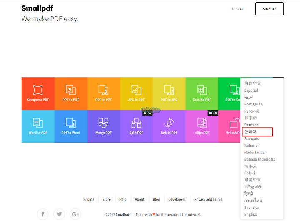This screenshot has height=221, width=300.
Task: Visit Smallpdf's Twitter page icon
Action: (x=59, y=214)
